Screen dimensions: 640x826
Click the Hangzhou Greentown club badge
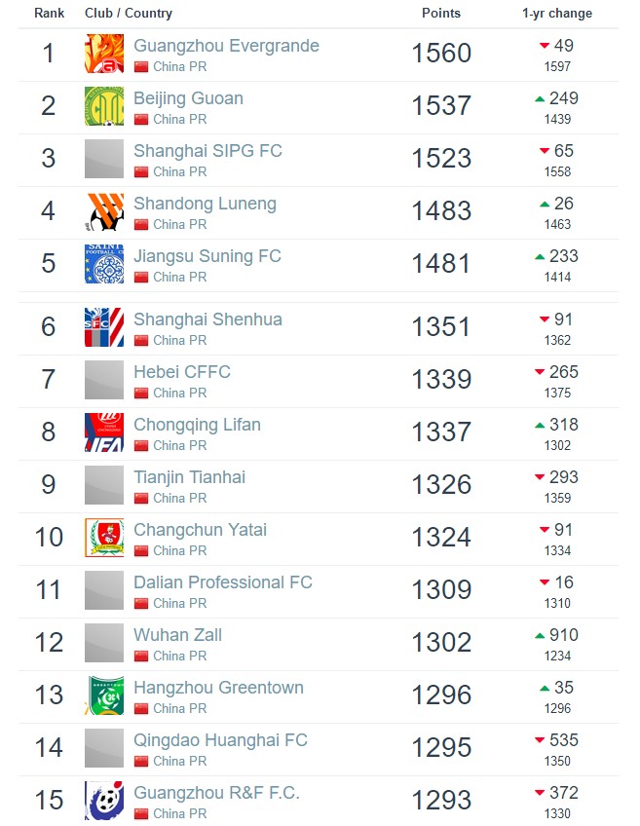104,695
